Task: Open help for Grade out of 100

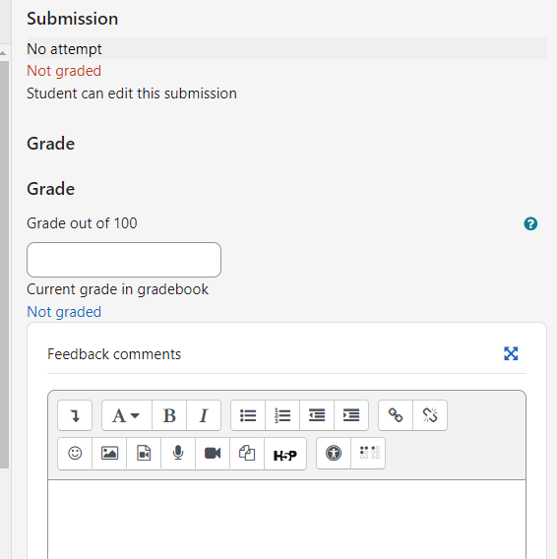Action: click(x=530, y=223)
